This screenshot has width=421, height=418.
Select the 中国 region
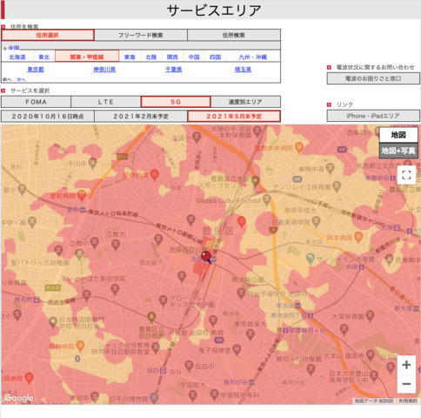pos(194,57)
